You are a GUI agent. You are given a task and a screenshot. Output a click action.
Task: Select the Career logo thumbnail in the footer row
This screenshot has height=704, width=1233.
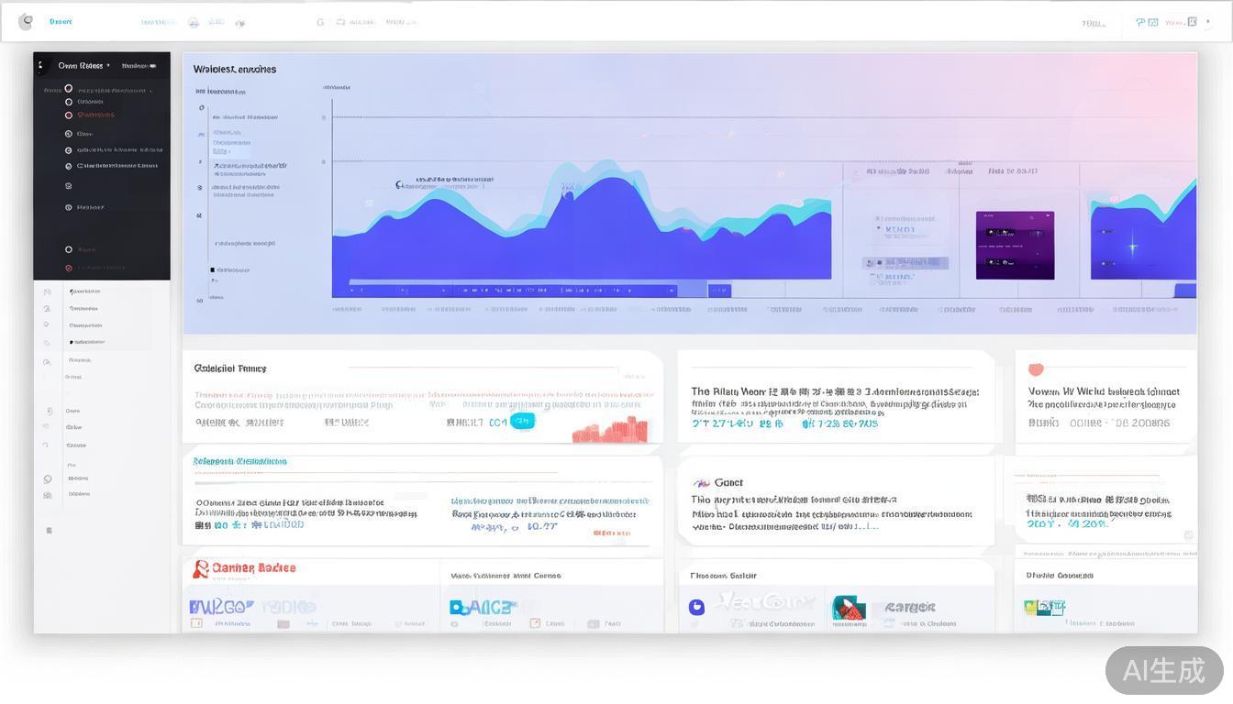click(x=849, y=607)
